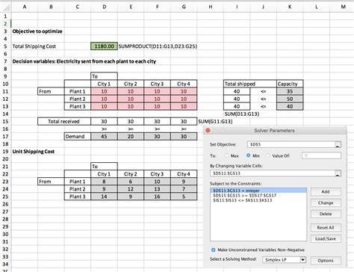Image resolution: width=354 pixels, height=272 pixels.
Task: Click the 'Total received' label cell
Action: pyautogui.click(x=64, y=122)
